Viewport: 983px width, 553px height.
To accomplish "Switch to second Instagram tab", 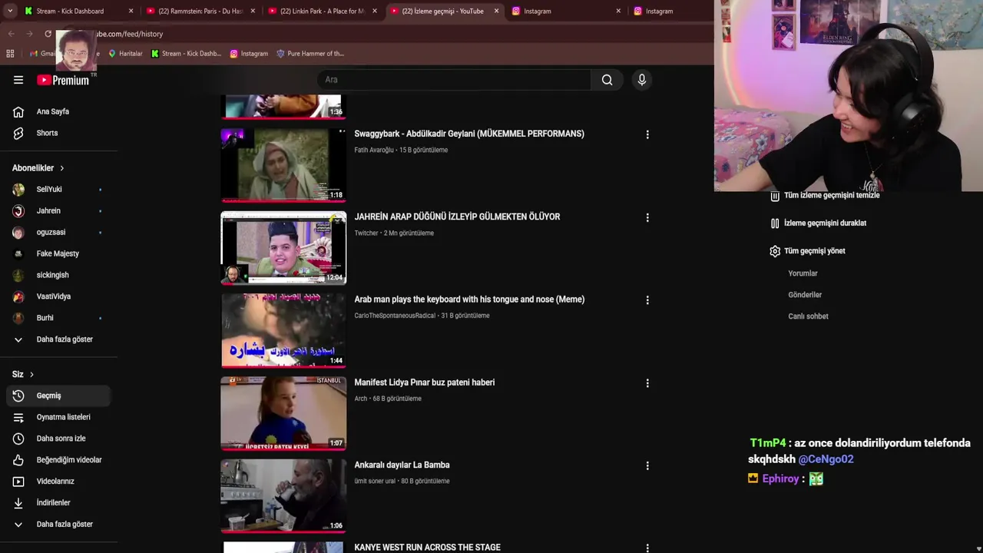I will (x=668, y=12).
